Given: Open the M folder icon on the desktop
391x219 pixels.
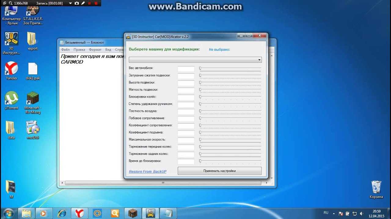Looking at the screenshot, I should click(x=11, y=189).
